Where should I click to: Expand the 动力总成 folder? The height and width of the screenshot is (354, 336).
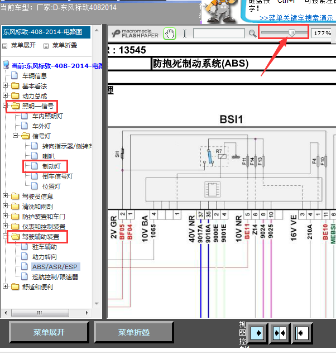click(5, 95)
